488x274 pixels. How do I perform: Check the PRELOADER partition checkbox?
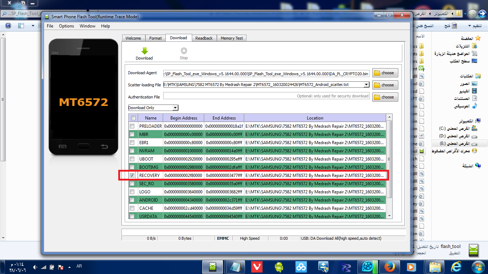pos(132,126)
